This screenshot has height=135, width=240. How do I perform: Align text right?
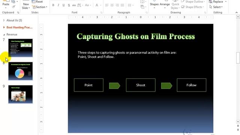click(x=117, y=5)
